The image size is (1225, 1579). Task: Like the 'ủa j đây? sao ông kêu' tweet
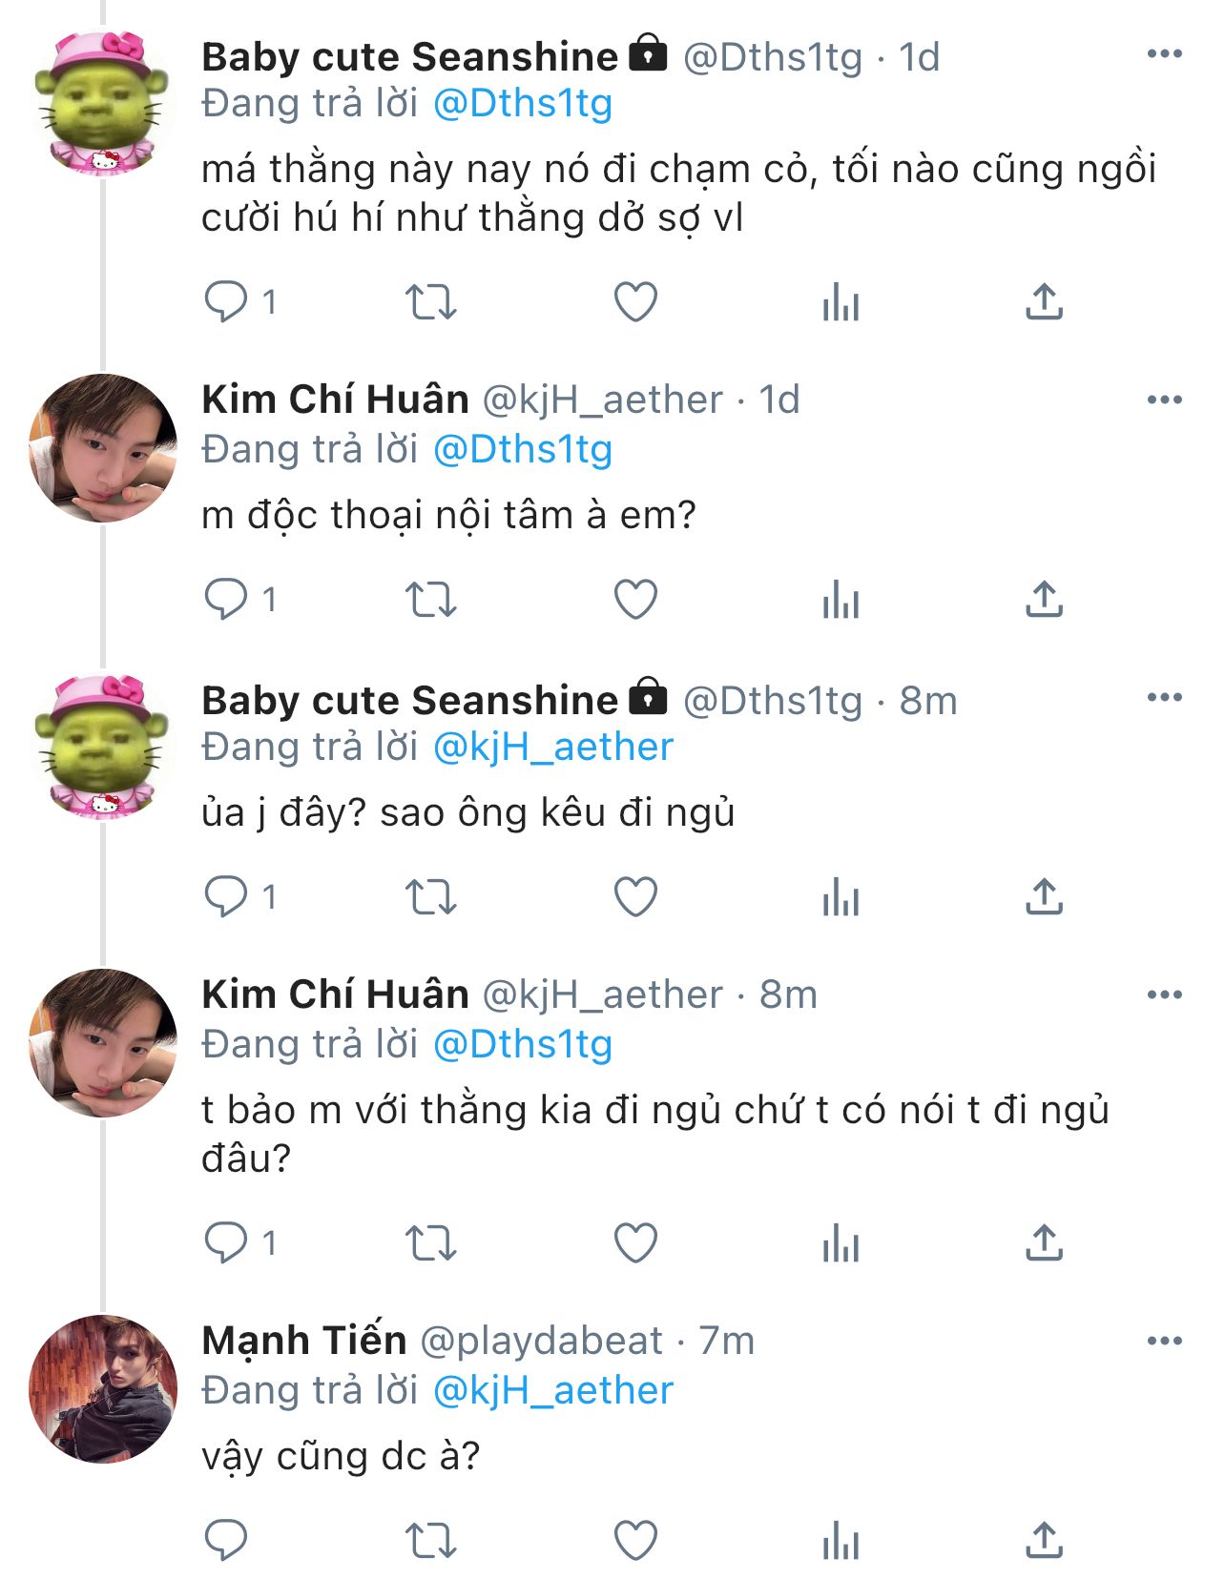635,897
